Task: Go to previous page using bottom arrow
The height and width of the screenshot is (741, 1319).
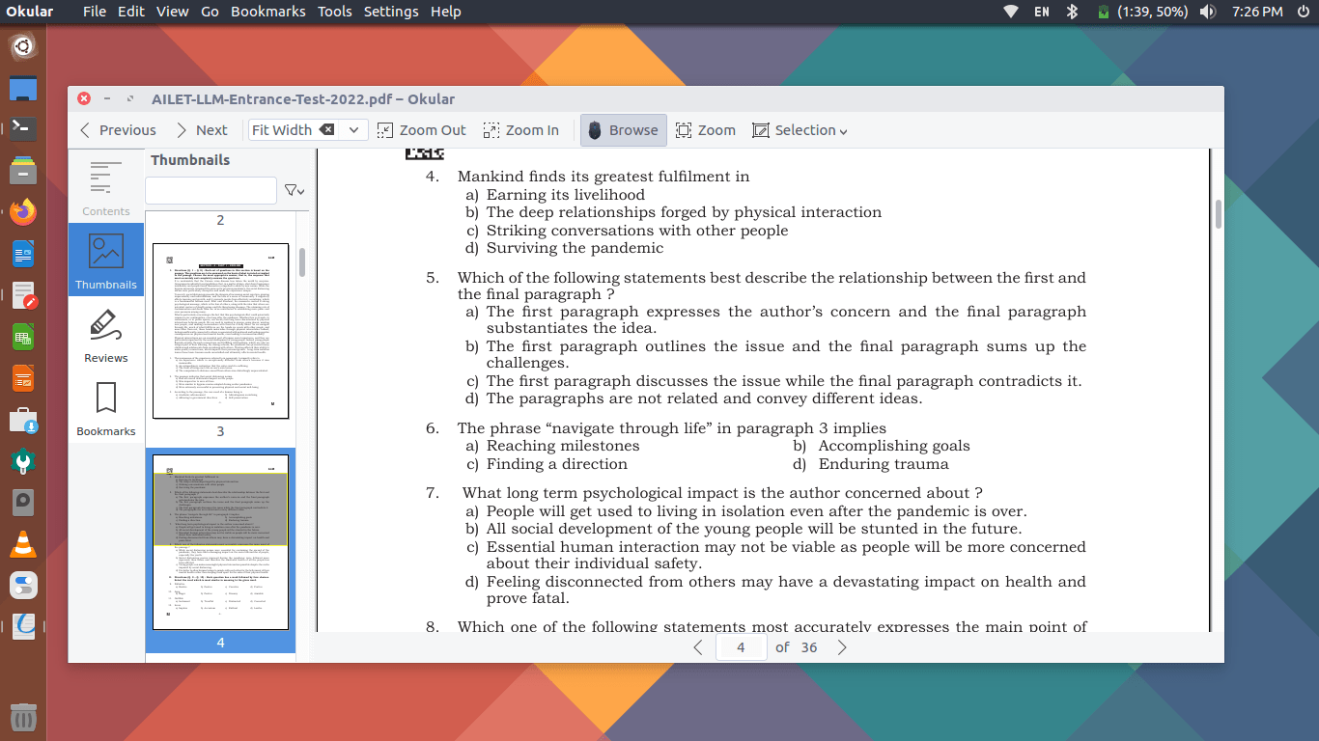Action: (x=697, y=647)
